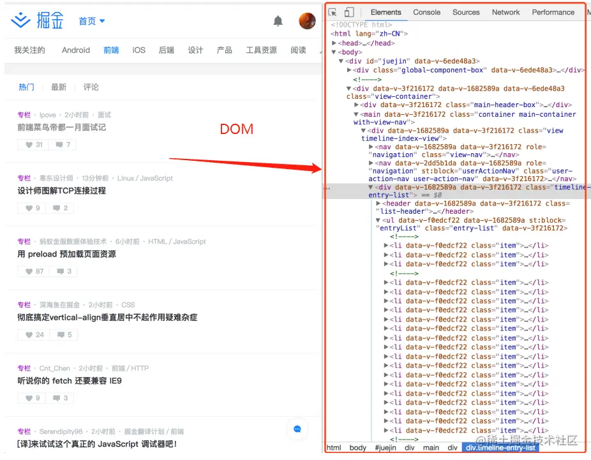This screenshot has height=460, width=591.
Task: Click the author name Cnt_Chen
Action: tap(55, 368)
